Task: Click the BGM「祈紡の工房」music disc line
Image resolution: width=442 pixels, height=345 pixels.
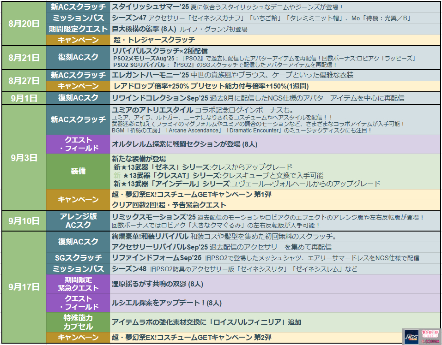Action: click(241, 131)
